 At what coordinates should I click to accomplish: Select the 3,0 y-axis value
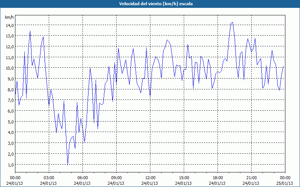10,143
